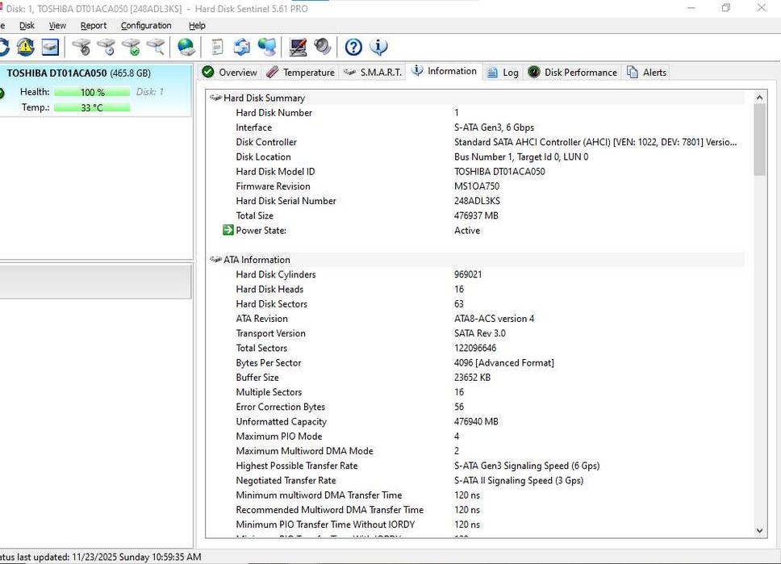This screenshot has width=781, height=564.
Task: Switch to the Log tab
Action: point(503,73)
